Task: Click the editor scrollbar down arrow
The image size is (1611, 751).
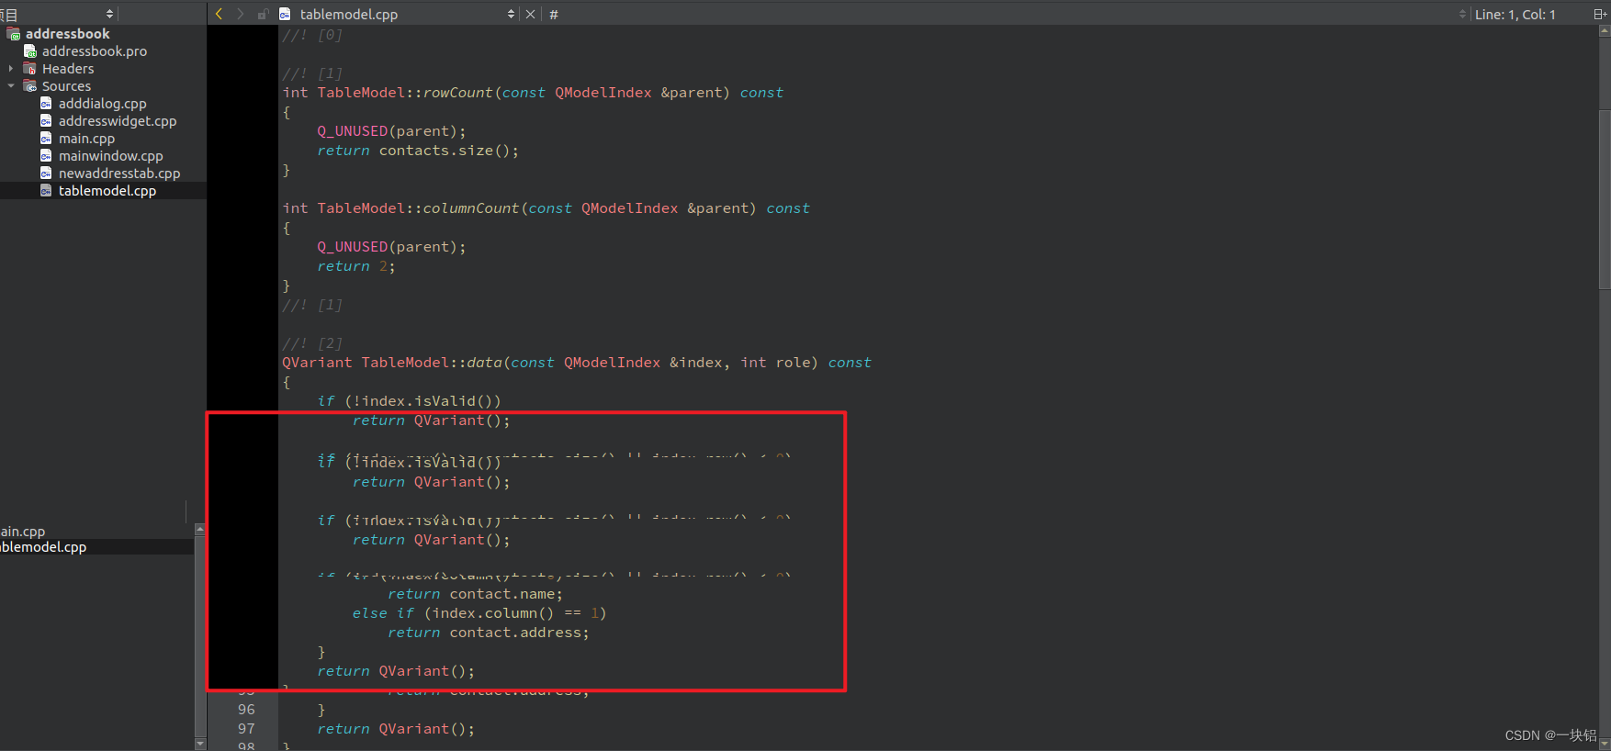Action: (x=1605, y=745)
